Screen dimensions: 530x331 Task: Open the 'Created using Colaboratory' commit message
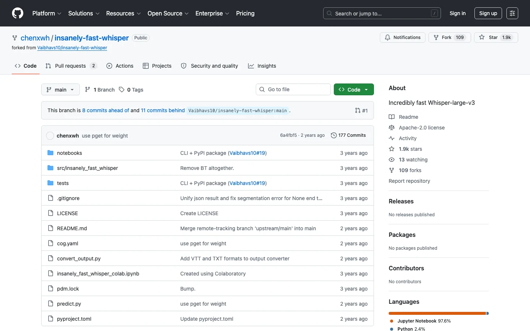213,274
